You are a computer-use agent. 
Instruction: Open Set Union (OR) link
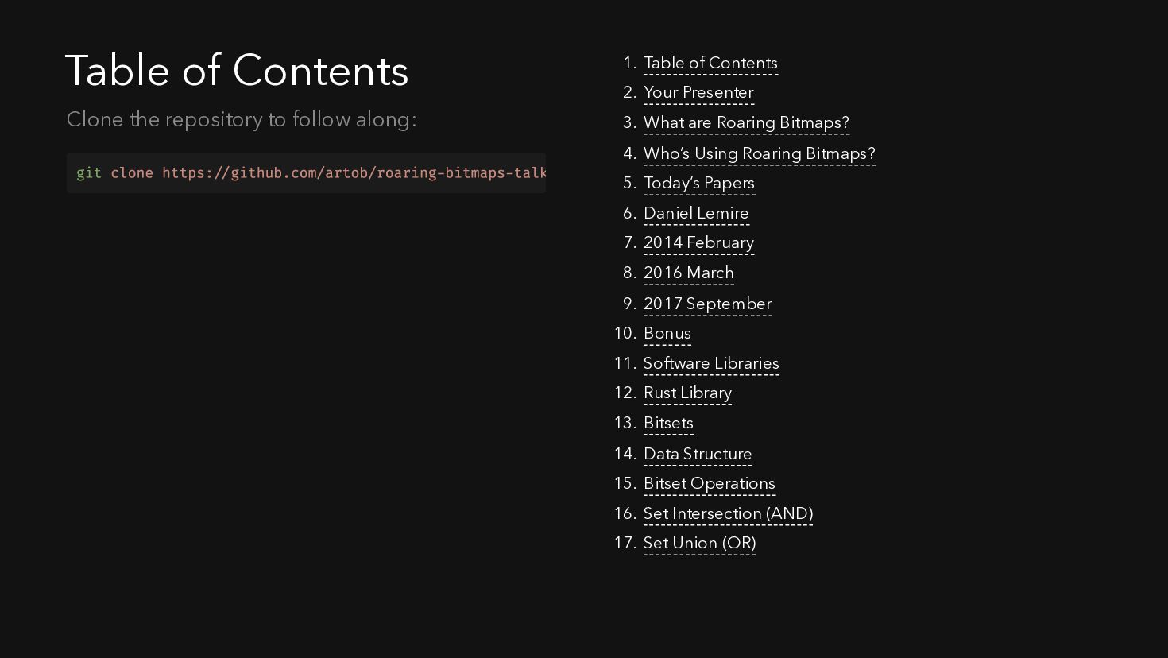(699, 544)
